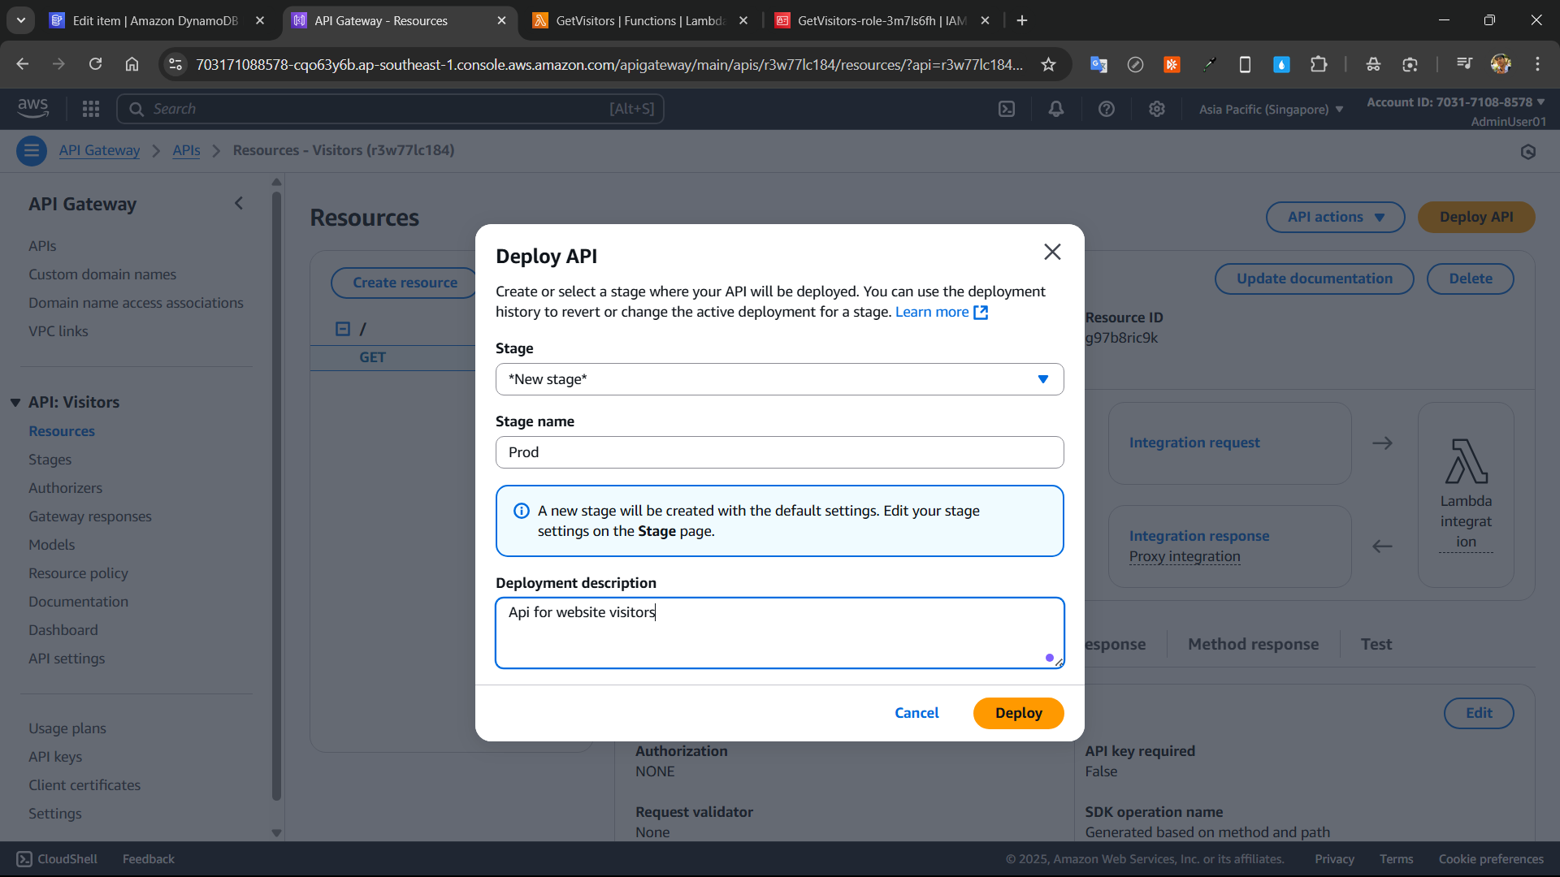Open the browser three-dot menu
This screenshot has height=877, width=1560.
1537,64
